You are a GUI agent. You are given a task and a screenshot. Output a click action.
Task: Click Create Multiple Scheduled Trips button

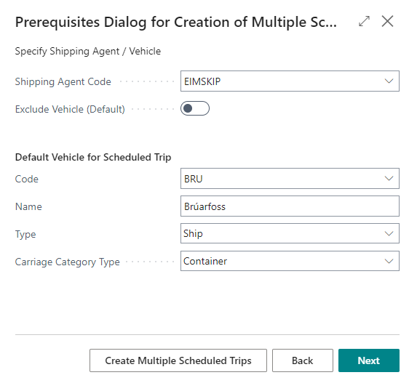pos(178,360)
